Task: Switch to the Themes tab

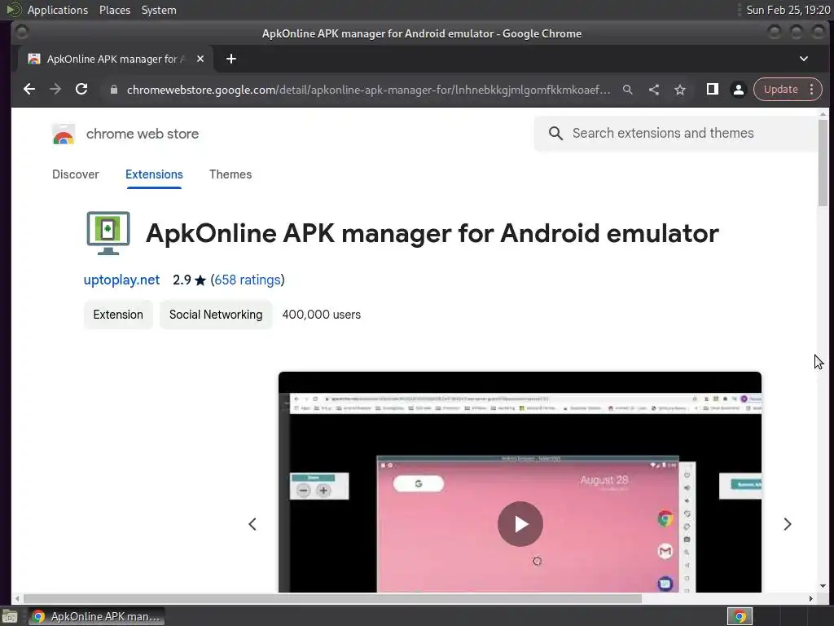Action: point(230,174)
